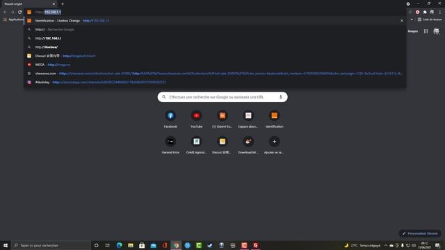The height and width of the screenshot is (250, 445).
Task: Open Task View on the taskbar
Action: click(x=108, y=245)
